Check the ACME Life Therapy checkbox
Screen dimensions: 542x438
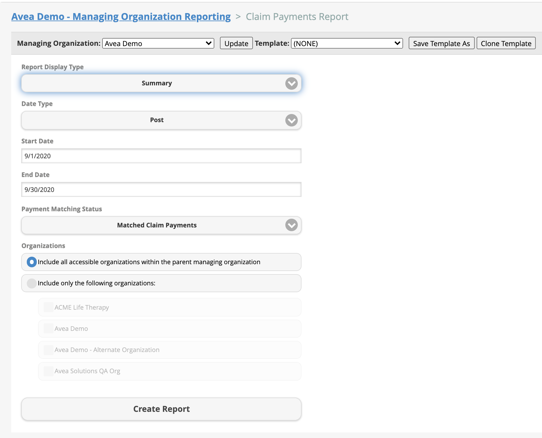(x=48, y=307)
